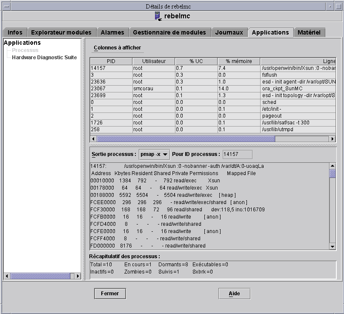
Task: Click the Pour ID processus field
Action: 238,154
